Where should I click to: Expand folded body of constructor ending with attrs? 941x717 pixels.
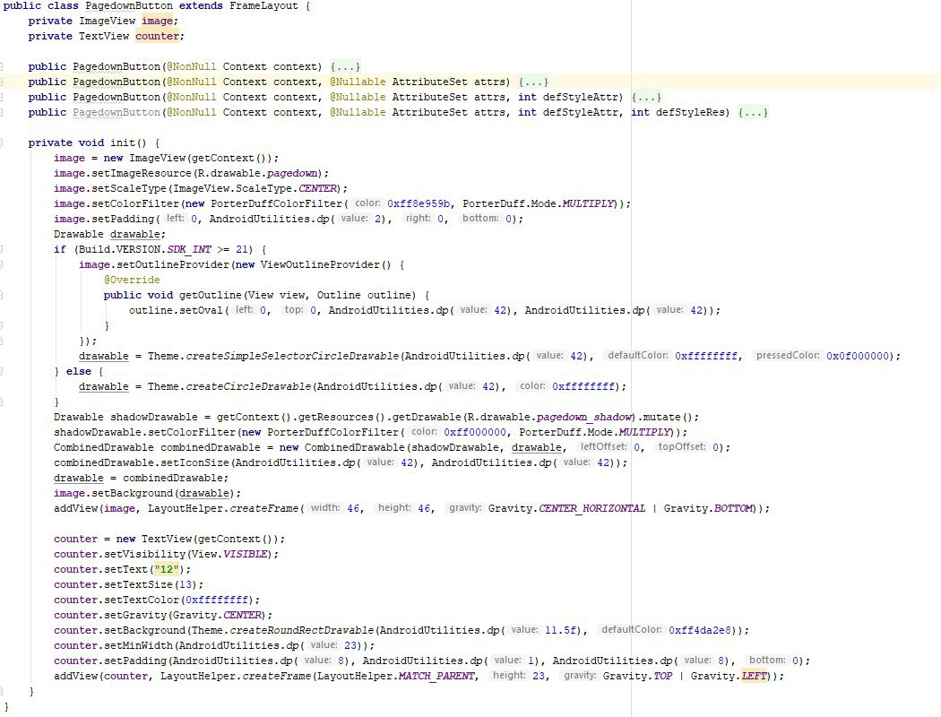[x=533, y=82]
